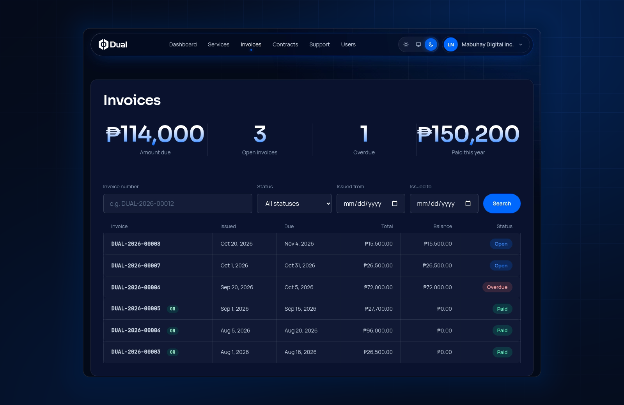This screenshot has width=624, height=405.
Task: Click Open status badge for DUAL-2026-00007
Action: (501, 266)
